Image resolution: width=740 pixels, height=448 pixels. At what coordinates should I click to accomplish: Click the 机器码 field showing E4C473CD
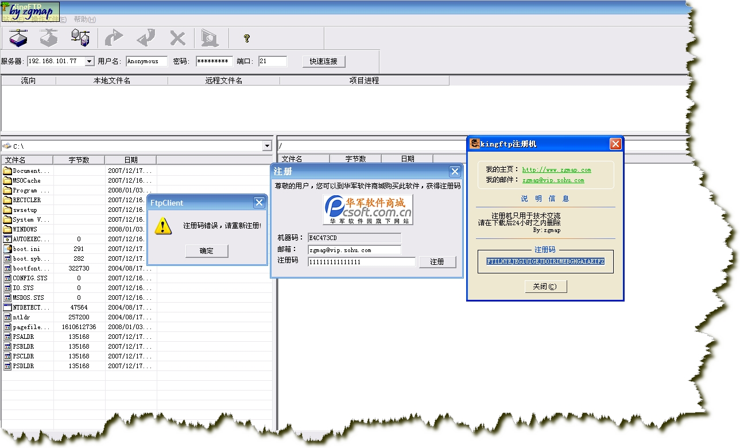(354, 237)
